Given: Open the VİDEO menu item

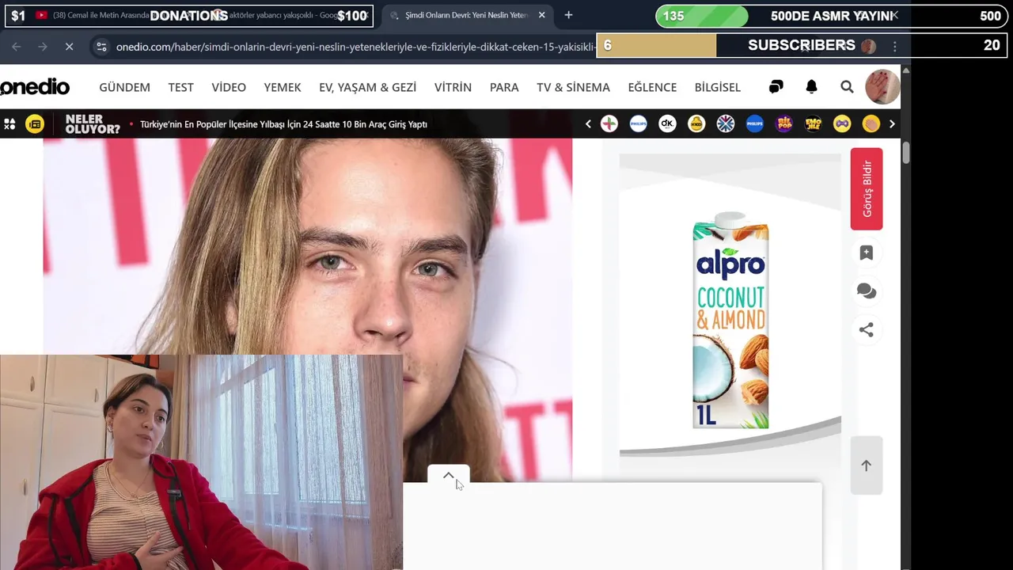Looking at the screenshot, I should [229, 87].
